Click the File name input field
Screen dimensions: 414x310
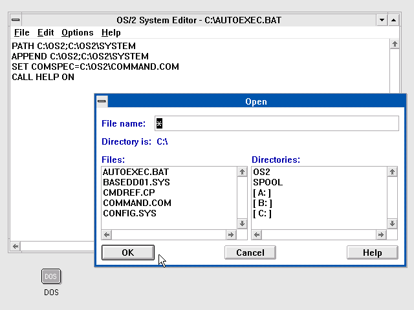point(277,123)
